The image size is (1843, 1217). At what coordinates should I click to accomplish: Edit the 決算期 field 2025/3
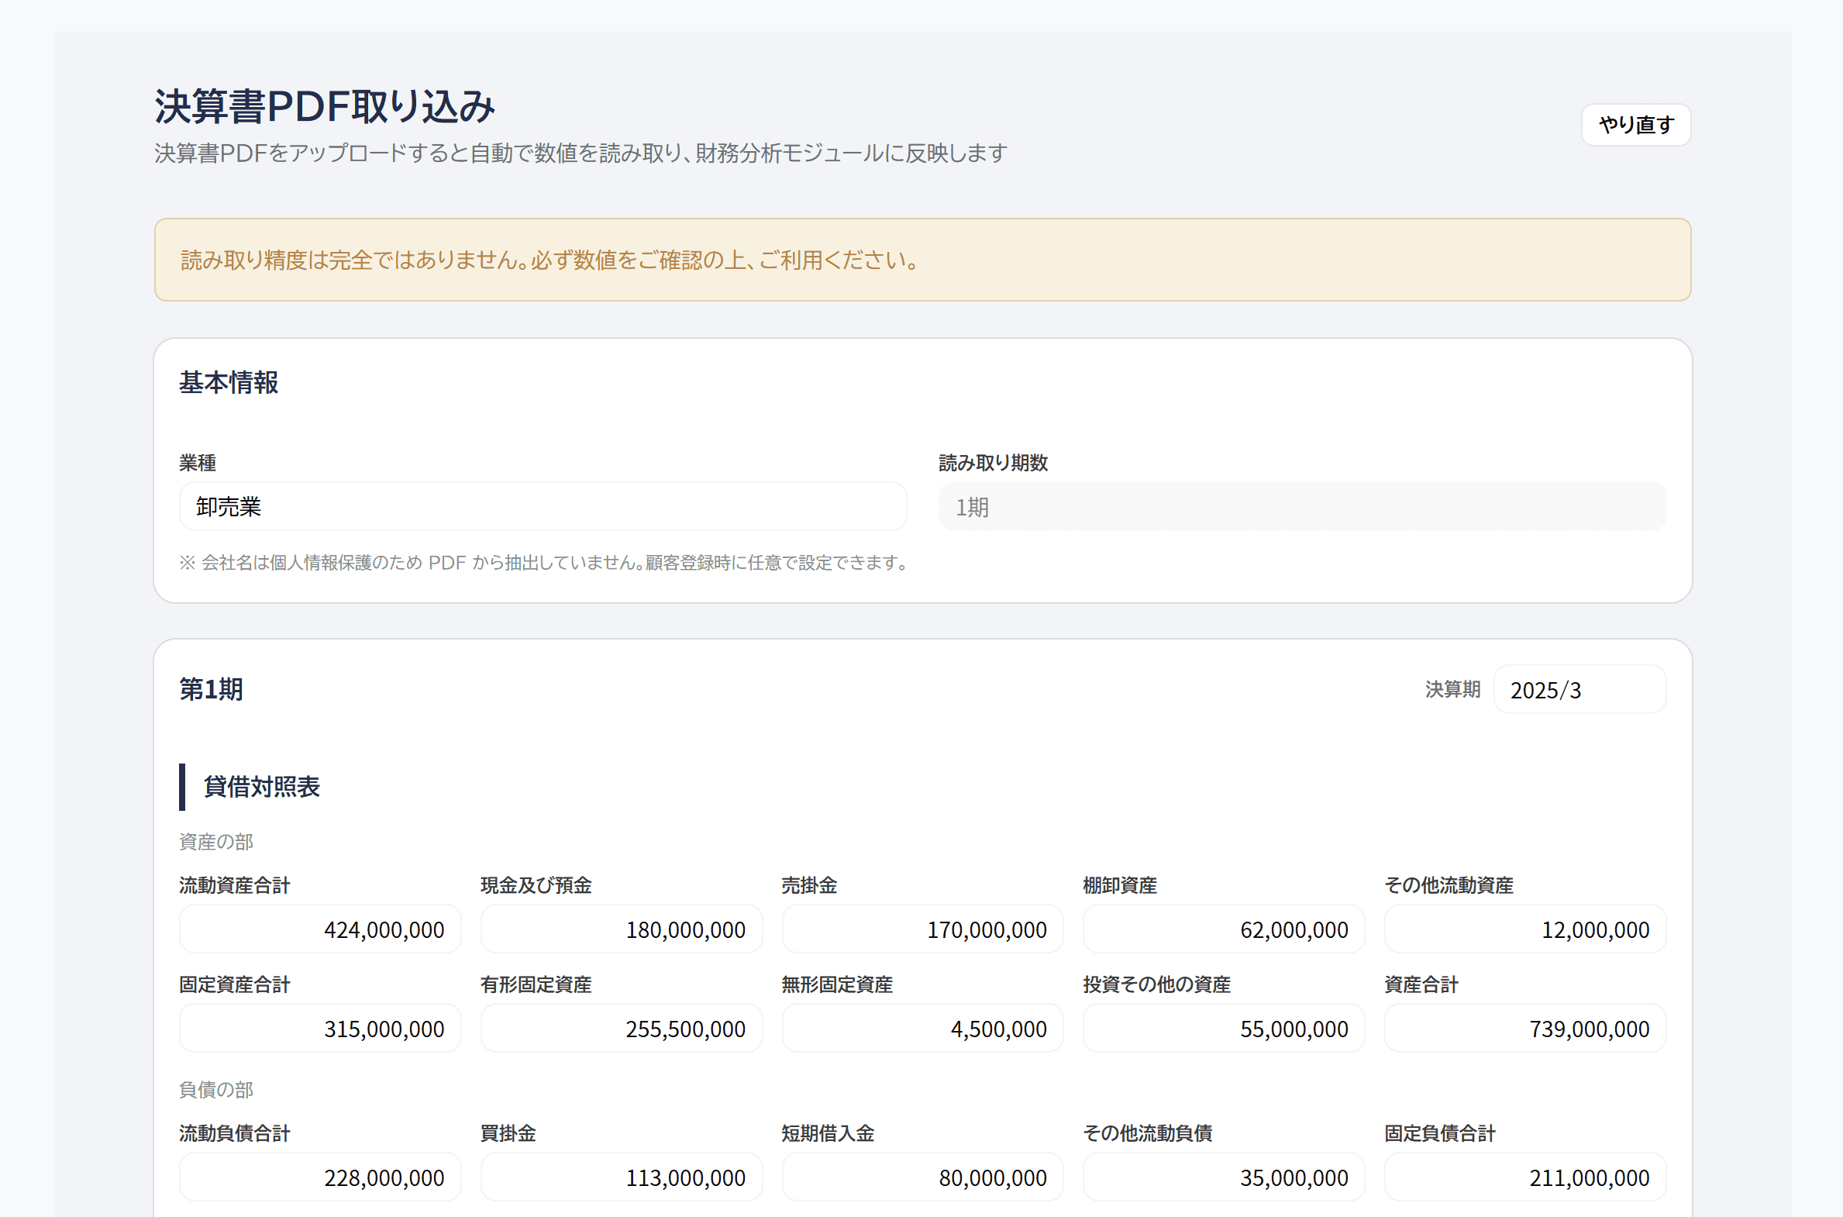1579,689
